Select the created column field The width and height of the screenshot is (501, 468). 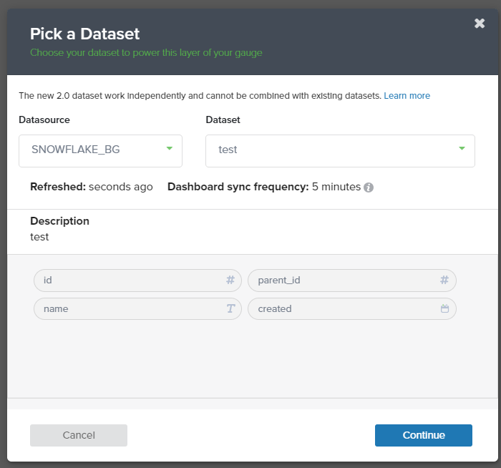[x=344, y=308]
